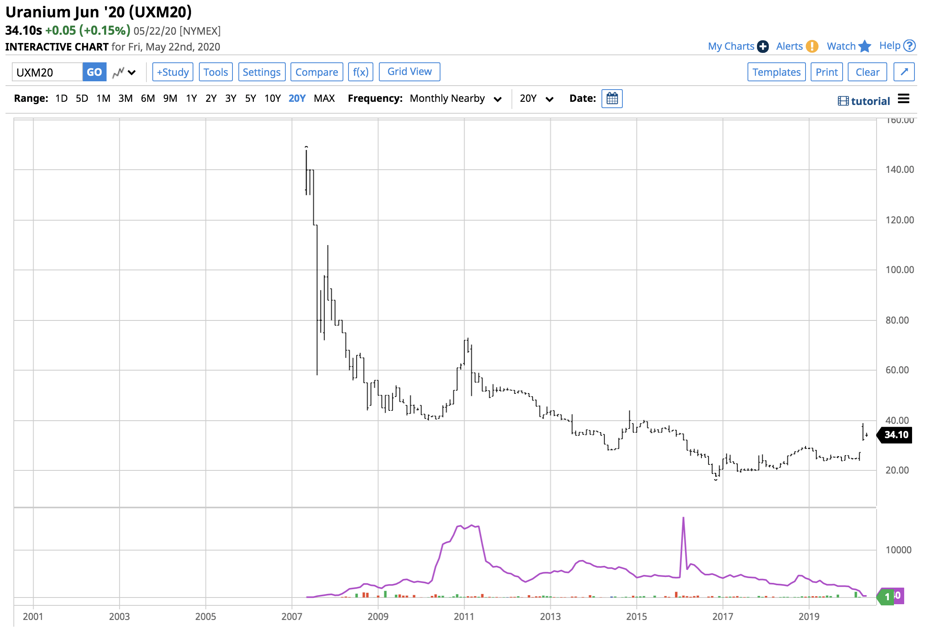Viewport: 948px width, 633px height.
Task: Select the 10Y range
Action: coord(273,98)
